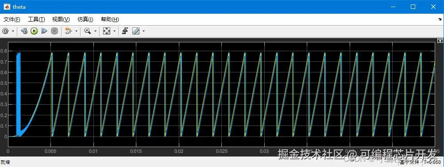Open the zoom tool options dropdown
Viewport: 444px width, 167px height.
pyautogui.click(x=95, y=31)
